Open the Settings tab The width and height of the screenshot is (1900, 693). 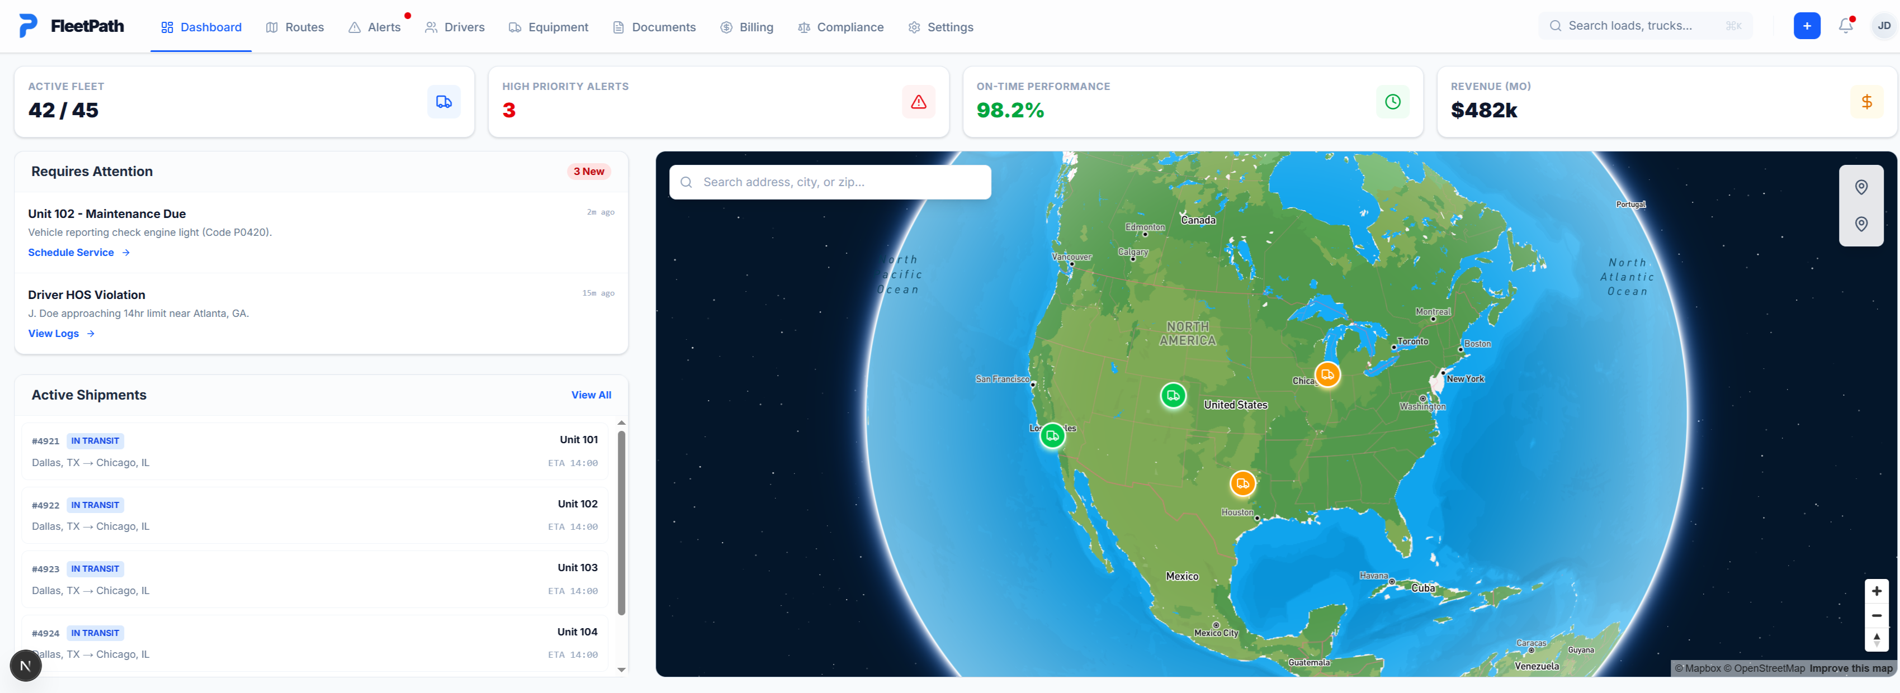[940, 27]
